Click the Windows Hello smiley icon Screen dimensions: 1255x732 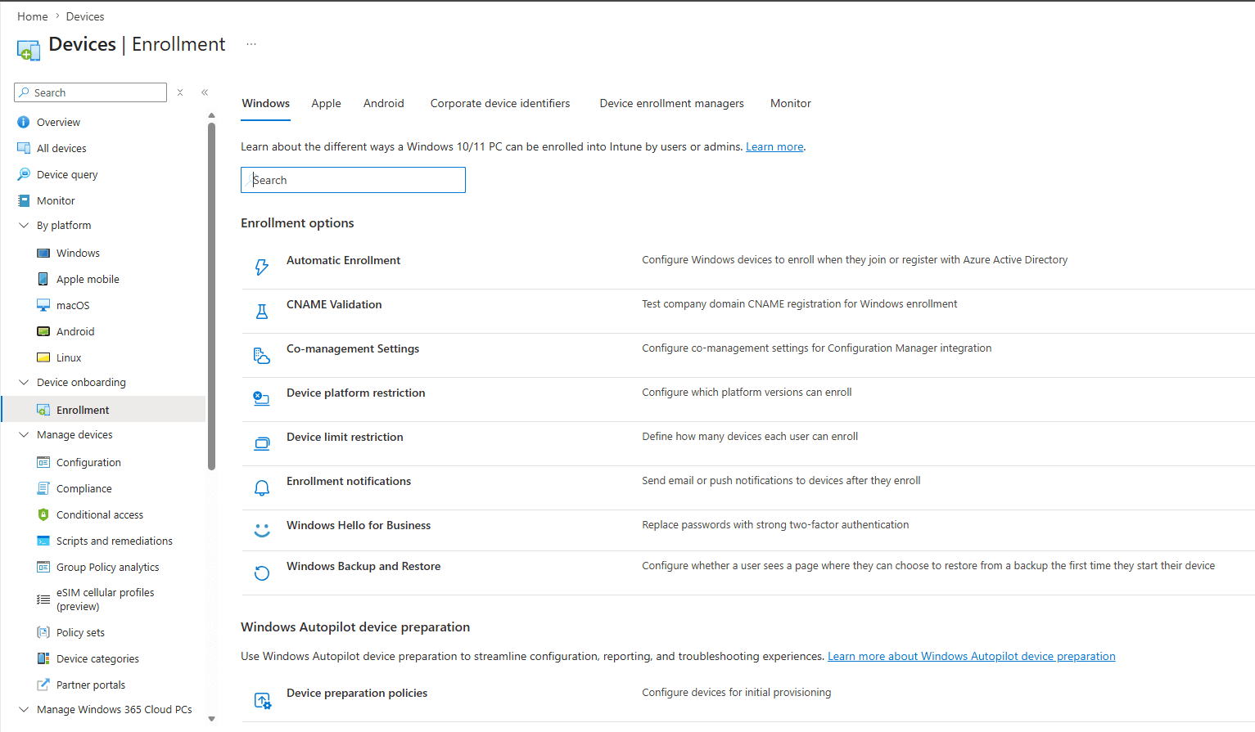262,530
